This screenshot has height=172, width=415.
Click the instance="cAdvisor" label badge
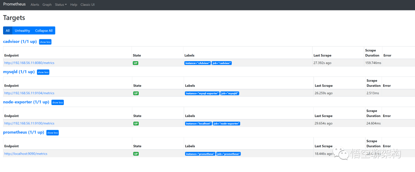(x=198, y=63)
